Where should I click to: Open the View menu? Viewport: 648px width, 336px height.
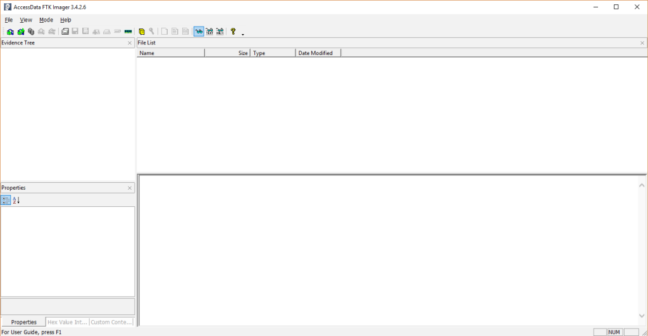[x=26, y=20]
